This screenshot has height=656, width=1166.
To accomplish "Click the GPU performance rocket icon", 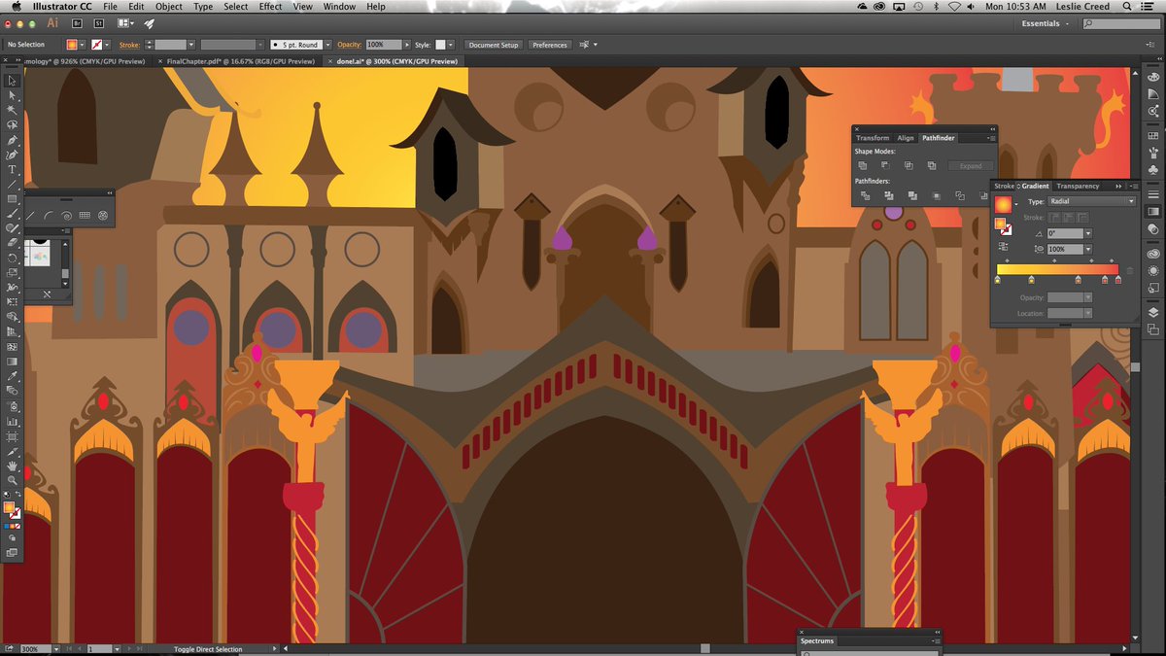I will click(x=150, y=22).
